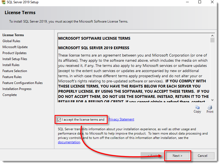Click the license text scrollbar thumb
Viewport: 221px width, 165px height.
coord(213,40)
